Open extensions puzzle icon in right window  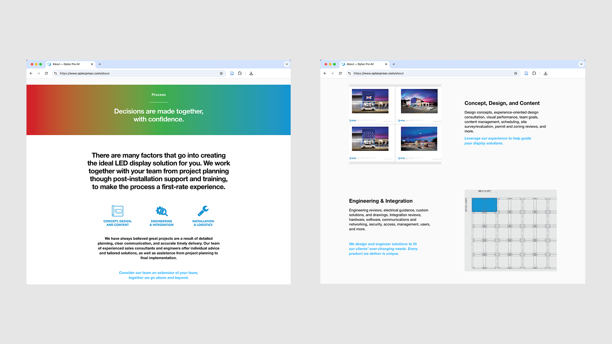(534, 73)
